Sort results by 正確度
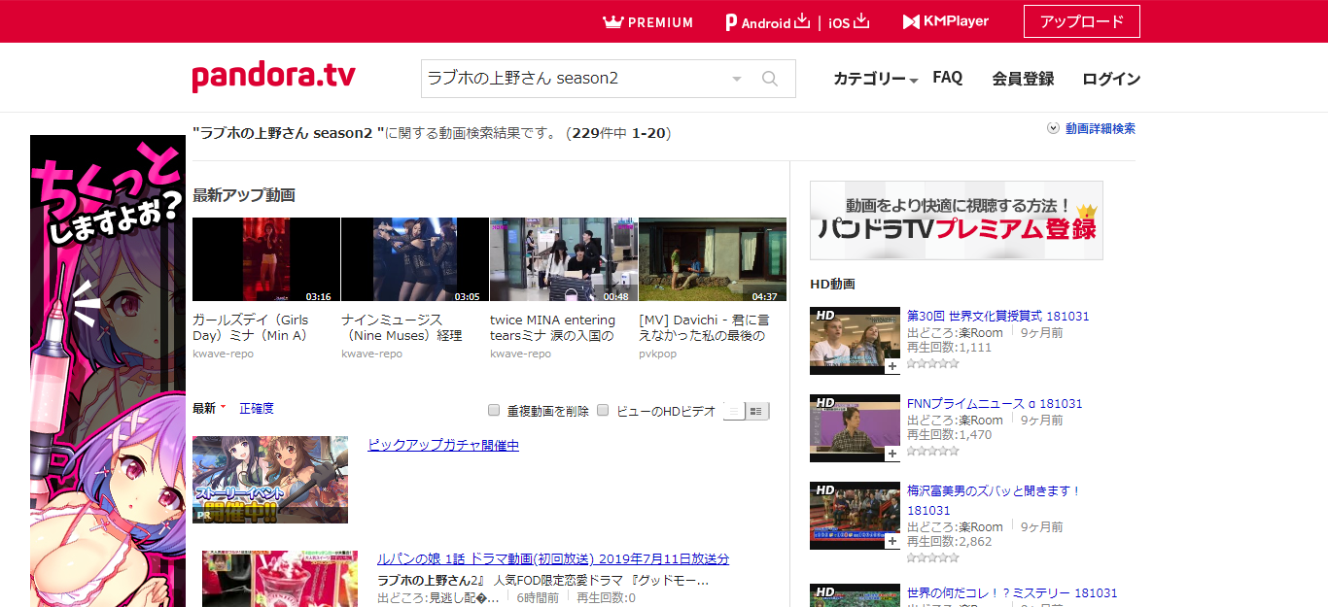 tap(257, 408)
